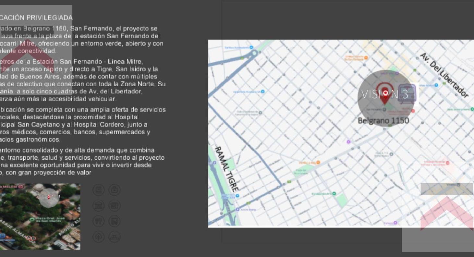The width and height of the screenshot is (474, 257).
Task: Click the words "San Cayetano" in the description
Action: (x=39, y=125)
